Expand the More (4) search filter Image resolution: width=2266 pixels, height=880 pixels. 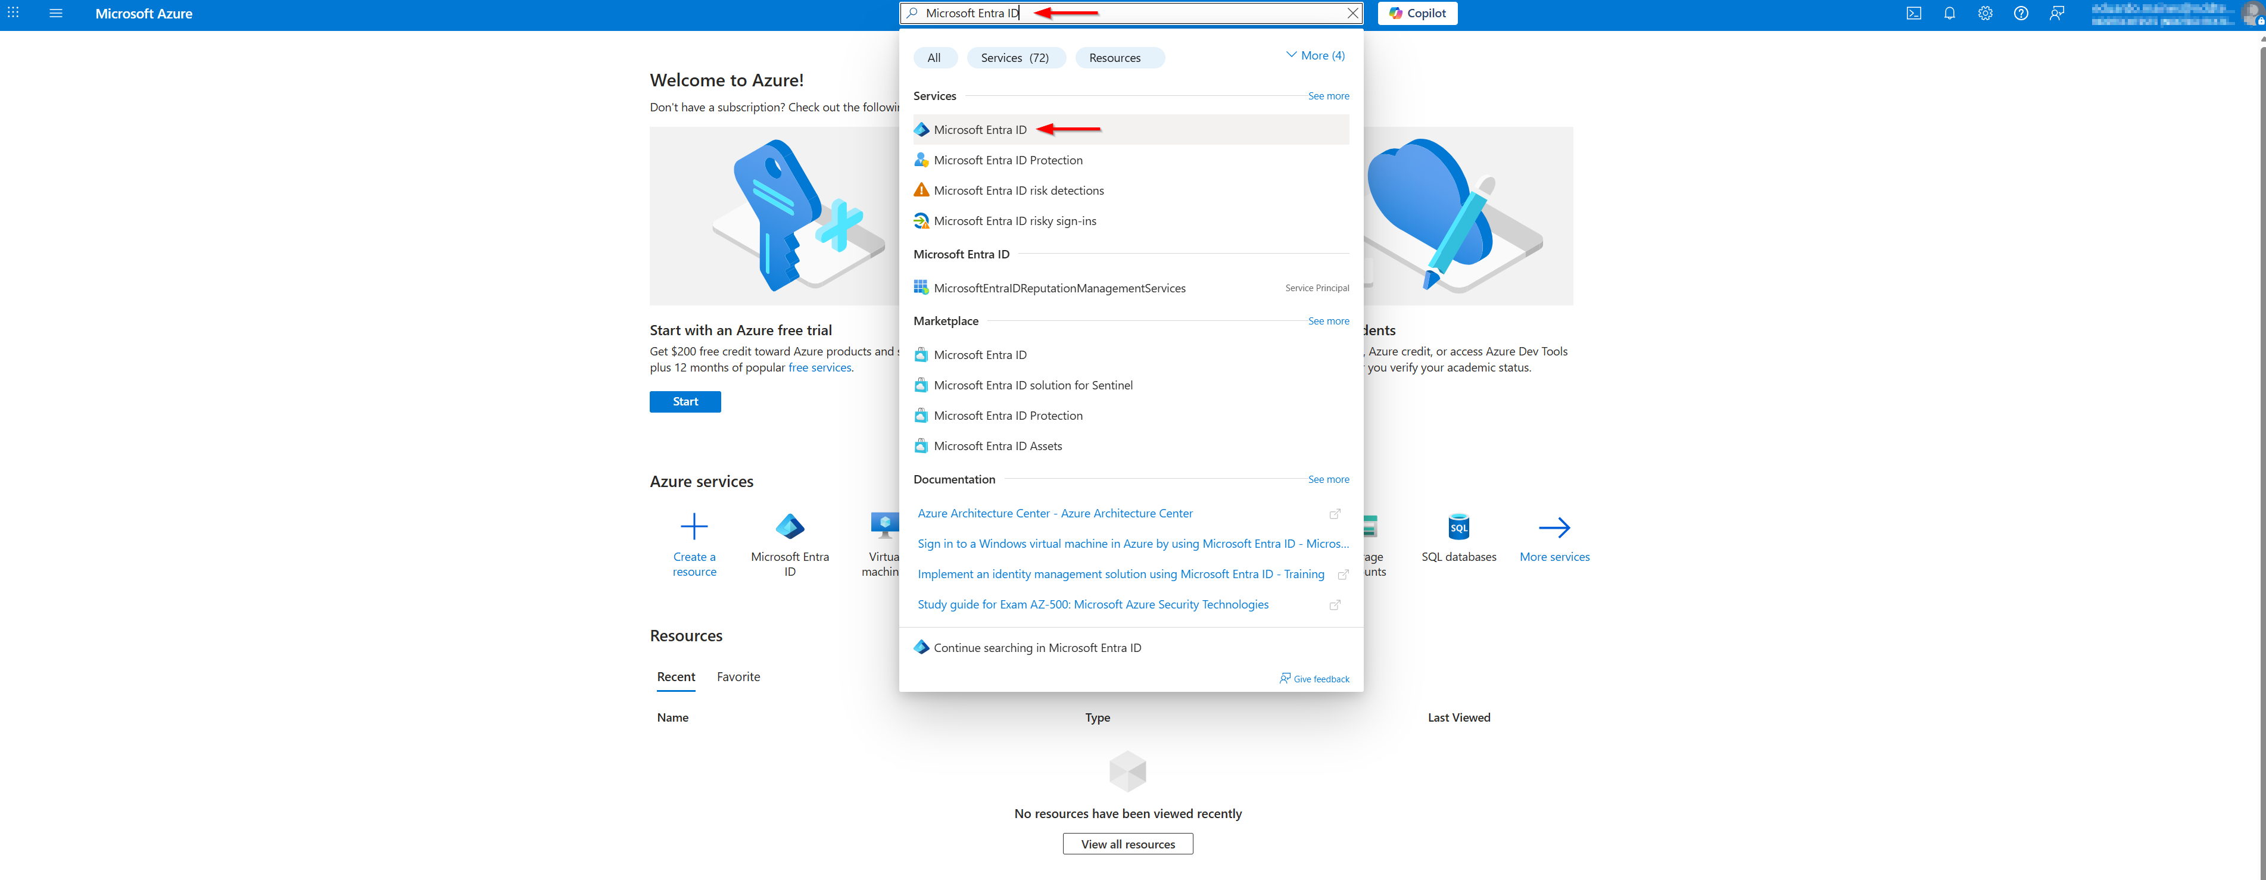[x=1315, y=55]
